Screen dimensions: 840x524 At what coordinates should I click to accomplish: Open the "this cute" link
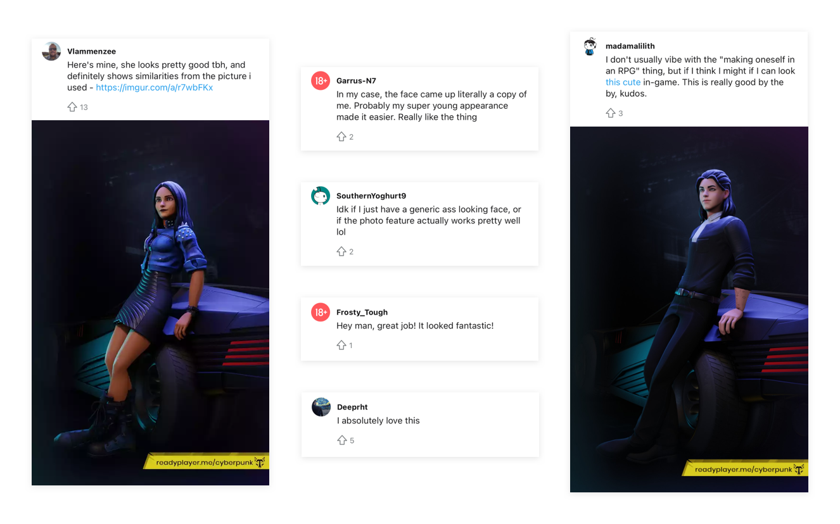point(623,82)
